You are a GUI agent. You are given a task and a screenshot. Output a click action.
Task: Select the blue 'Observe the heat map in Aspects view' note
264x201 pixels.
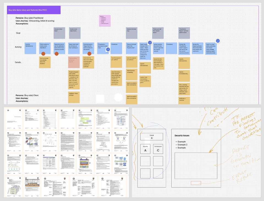point(132,48)
